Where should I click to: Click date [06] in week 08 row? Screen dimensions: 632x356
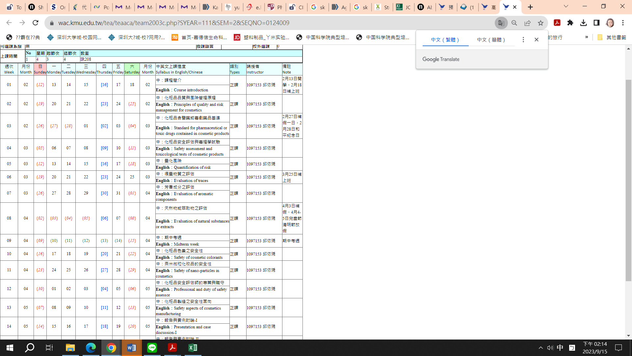click(x=104, y=218)
